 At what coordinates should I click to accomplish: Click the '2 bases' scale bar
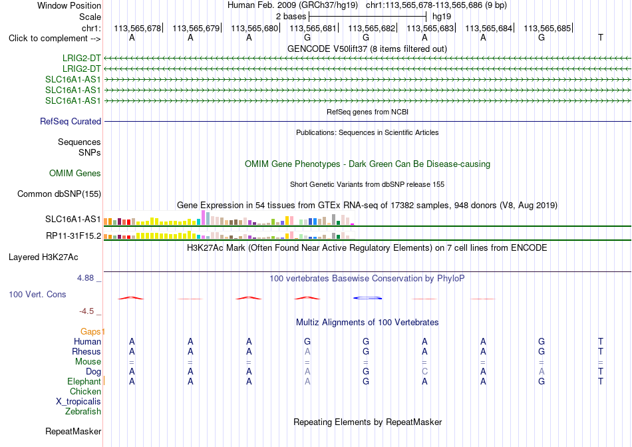[367, 17]
